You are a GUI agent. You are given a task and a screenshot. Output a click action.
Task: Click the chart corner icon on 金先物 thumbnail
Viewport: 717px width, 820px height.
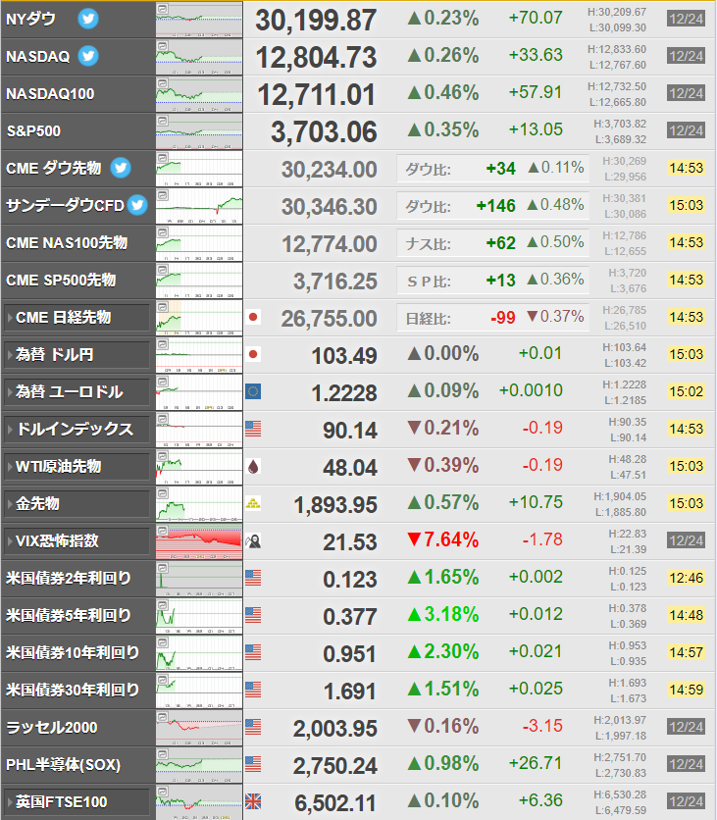point(163,493)
